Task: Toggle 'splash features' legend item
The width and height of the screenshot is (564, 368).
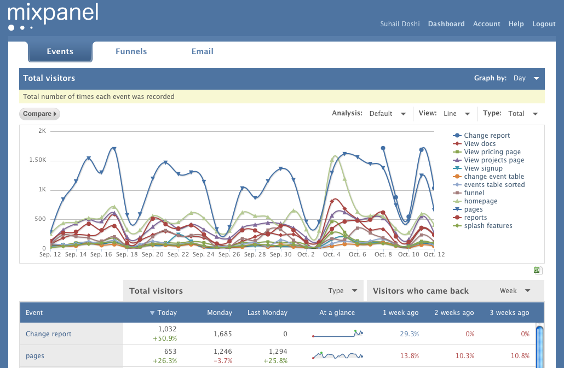Action: [487, 226]
